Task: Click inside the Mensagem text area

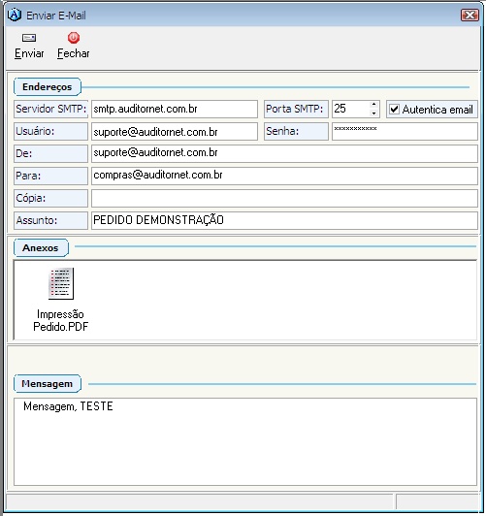Action: click(245, 441)
